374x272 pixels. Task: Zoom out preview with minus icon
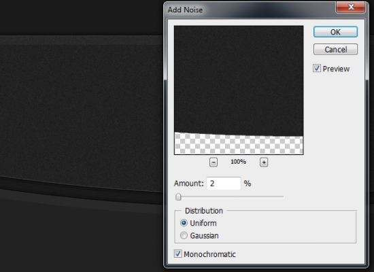click(x=214, y=163)
